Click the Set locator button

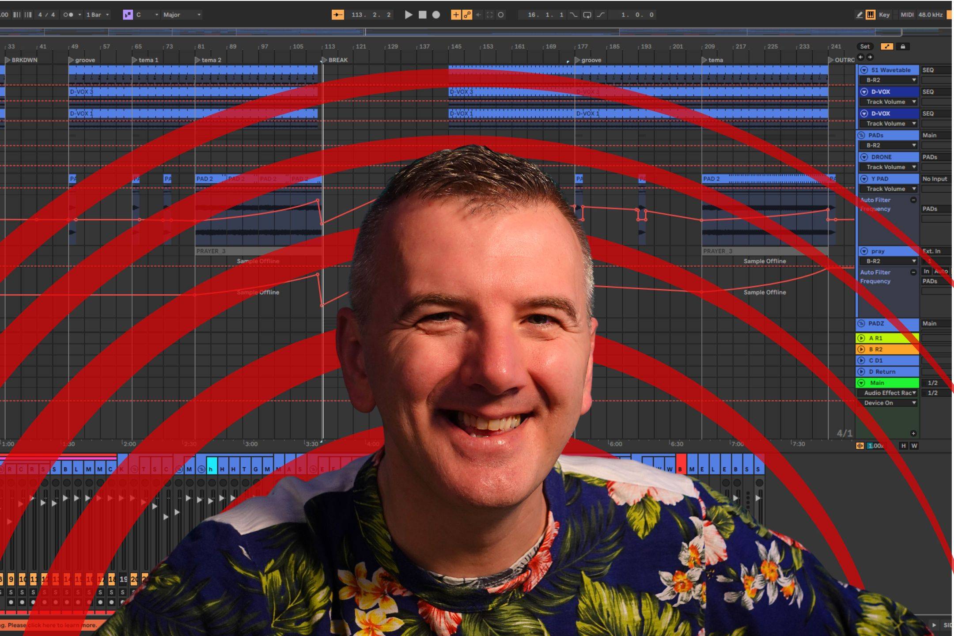(x=865, y=46)
